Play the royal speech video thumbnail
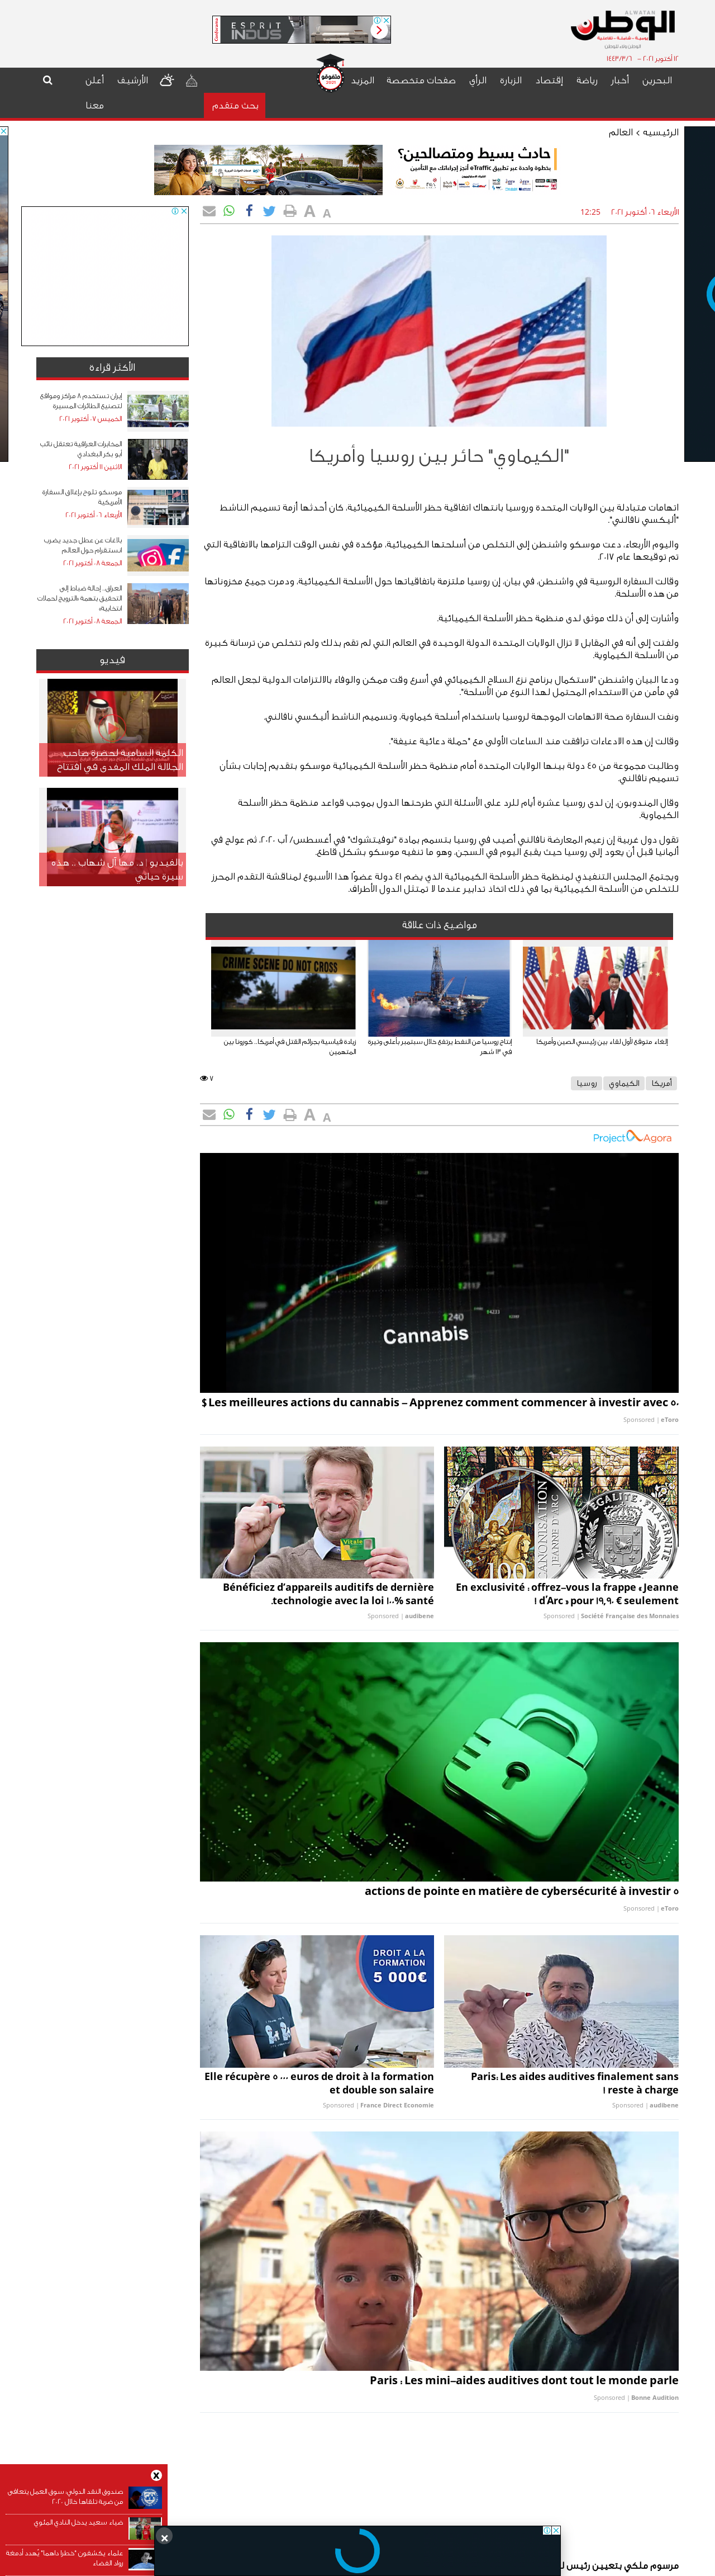715x2576 pixels. (113, 727)
